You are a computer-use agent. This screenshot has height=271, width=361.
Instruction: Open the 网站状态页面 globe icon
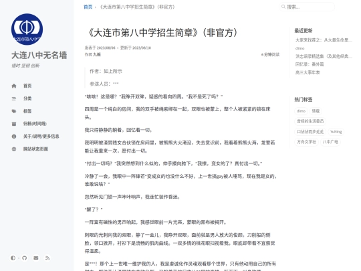point(14,149)
